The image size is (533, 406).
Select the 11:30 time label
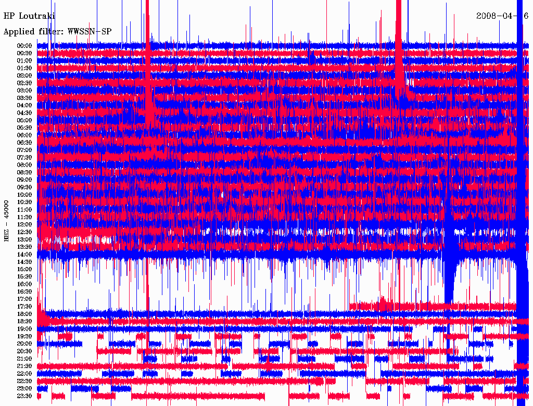pos(24,217)
